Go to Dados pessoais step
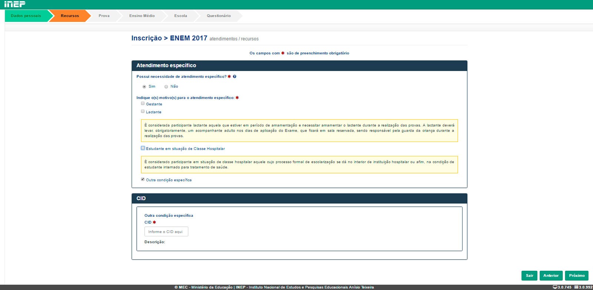593x290 pixels. 26,16
